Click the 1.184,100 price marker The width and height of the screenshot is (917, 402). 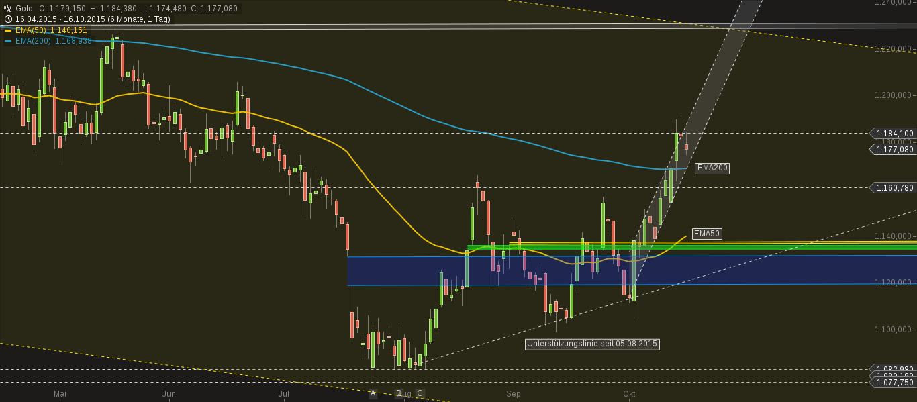pos(894,134)
